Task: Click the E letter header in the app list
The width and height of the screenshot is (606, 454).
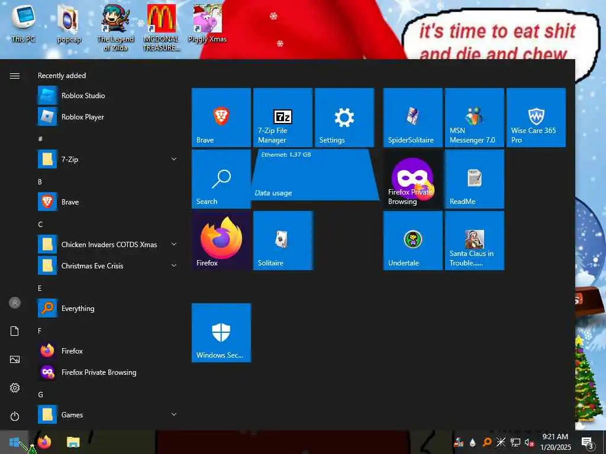Action: point(40,288)
